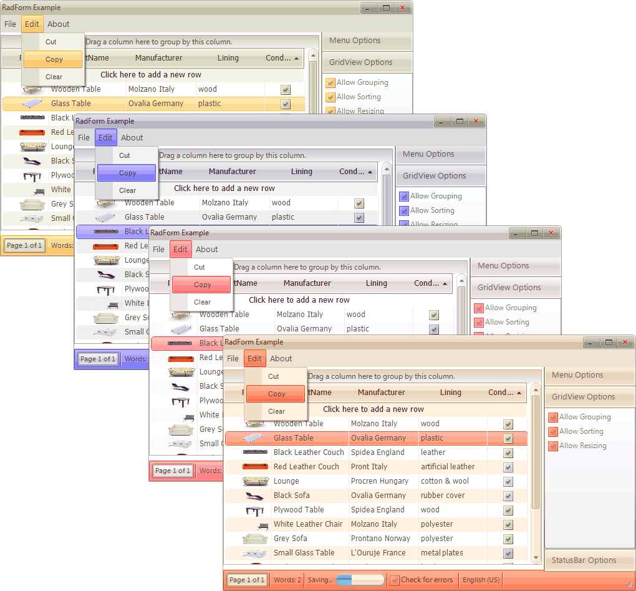Image resolution: width=636 pixels, height=591 pixels.
Task: Toggle the Allow Grouping checkbox
Action: pyautogui.click(x=552, y=417)
